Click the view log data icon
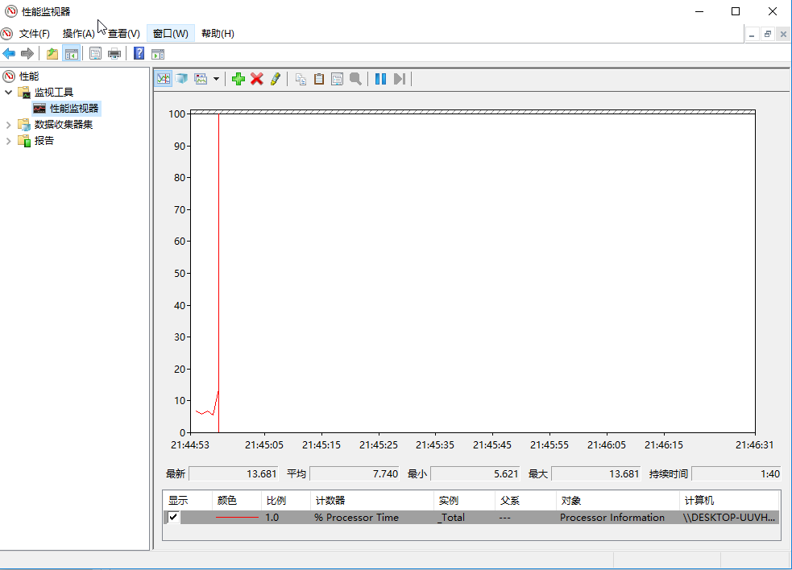 (182, 79)
